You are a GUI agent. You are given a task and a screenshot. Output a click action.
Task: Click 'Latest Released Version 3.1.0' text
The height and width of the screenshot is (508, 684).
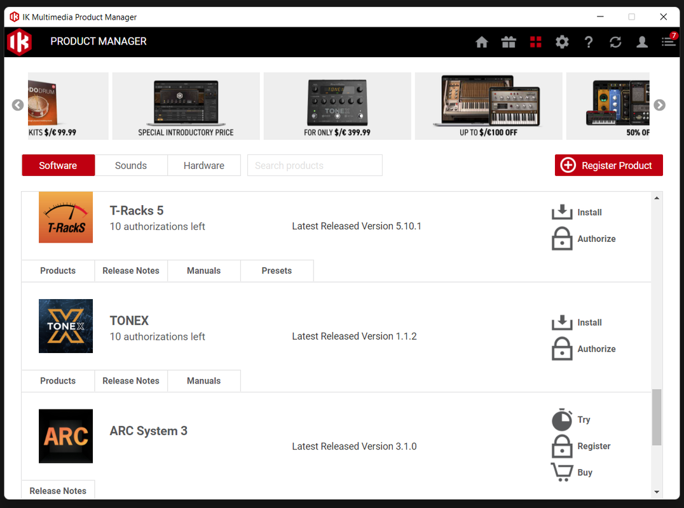coord(354,446)
